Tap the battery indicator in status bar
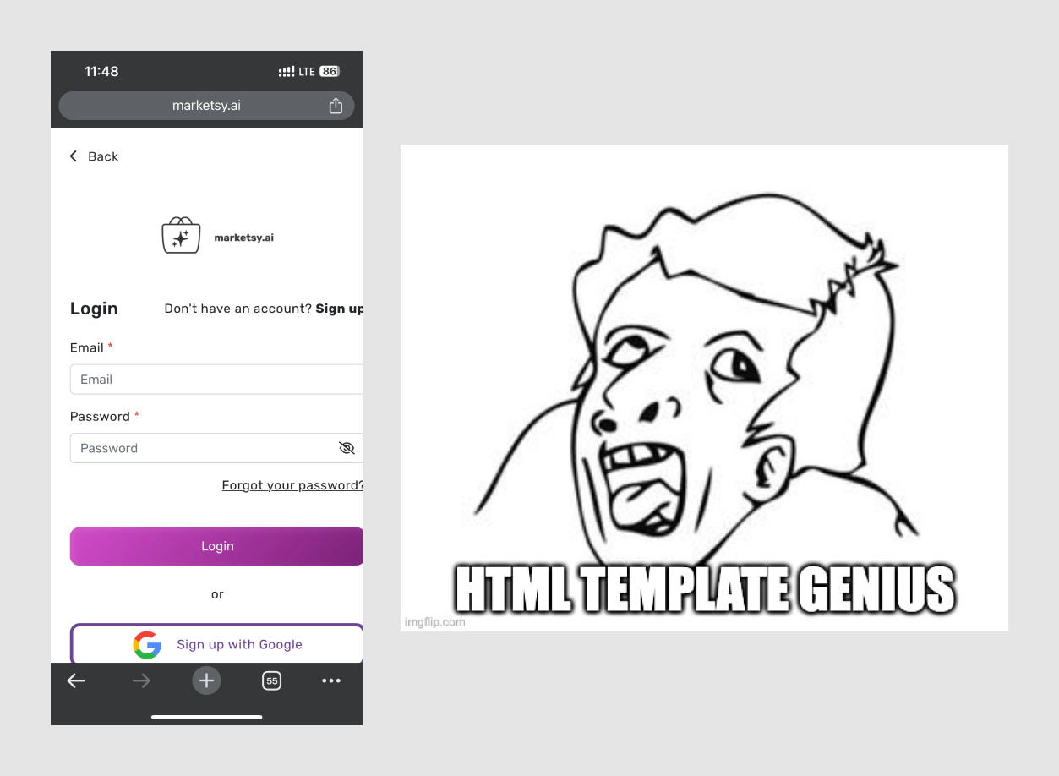1059x776 pixels. click(330, 72)
